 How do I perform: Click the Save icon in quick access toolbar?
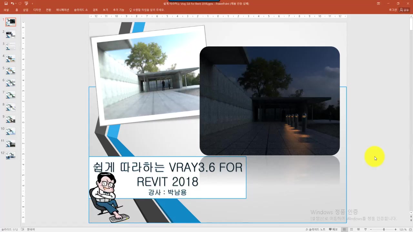coord(6,4)
